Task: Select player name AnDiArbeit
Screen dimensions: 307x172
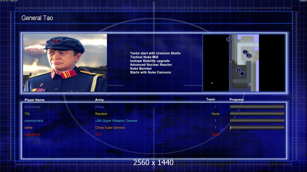Action: tap(32, 107)
